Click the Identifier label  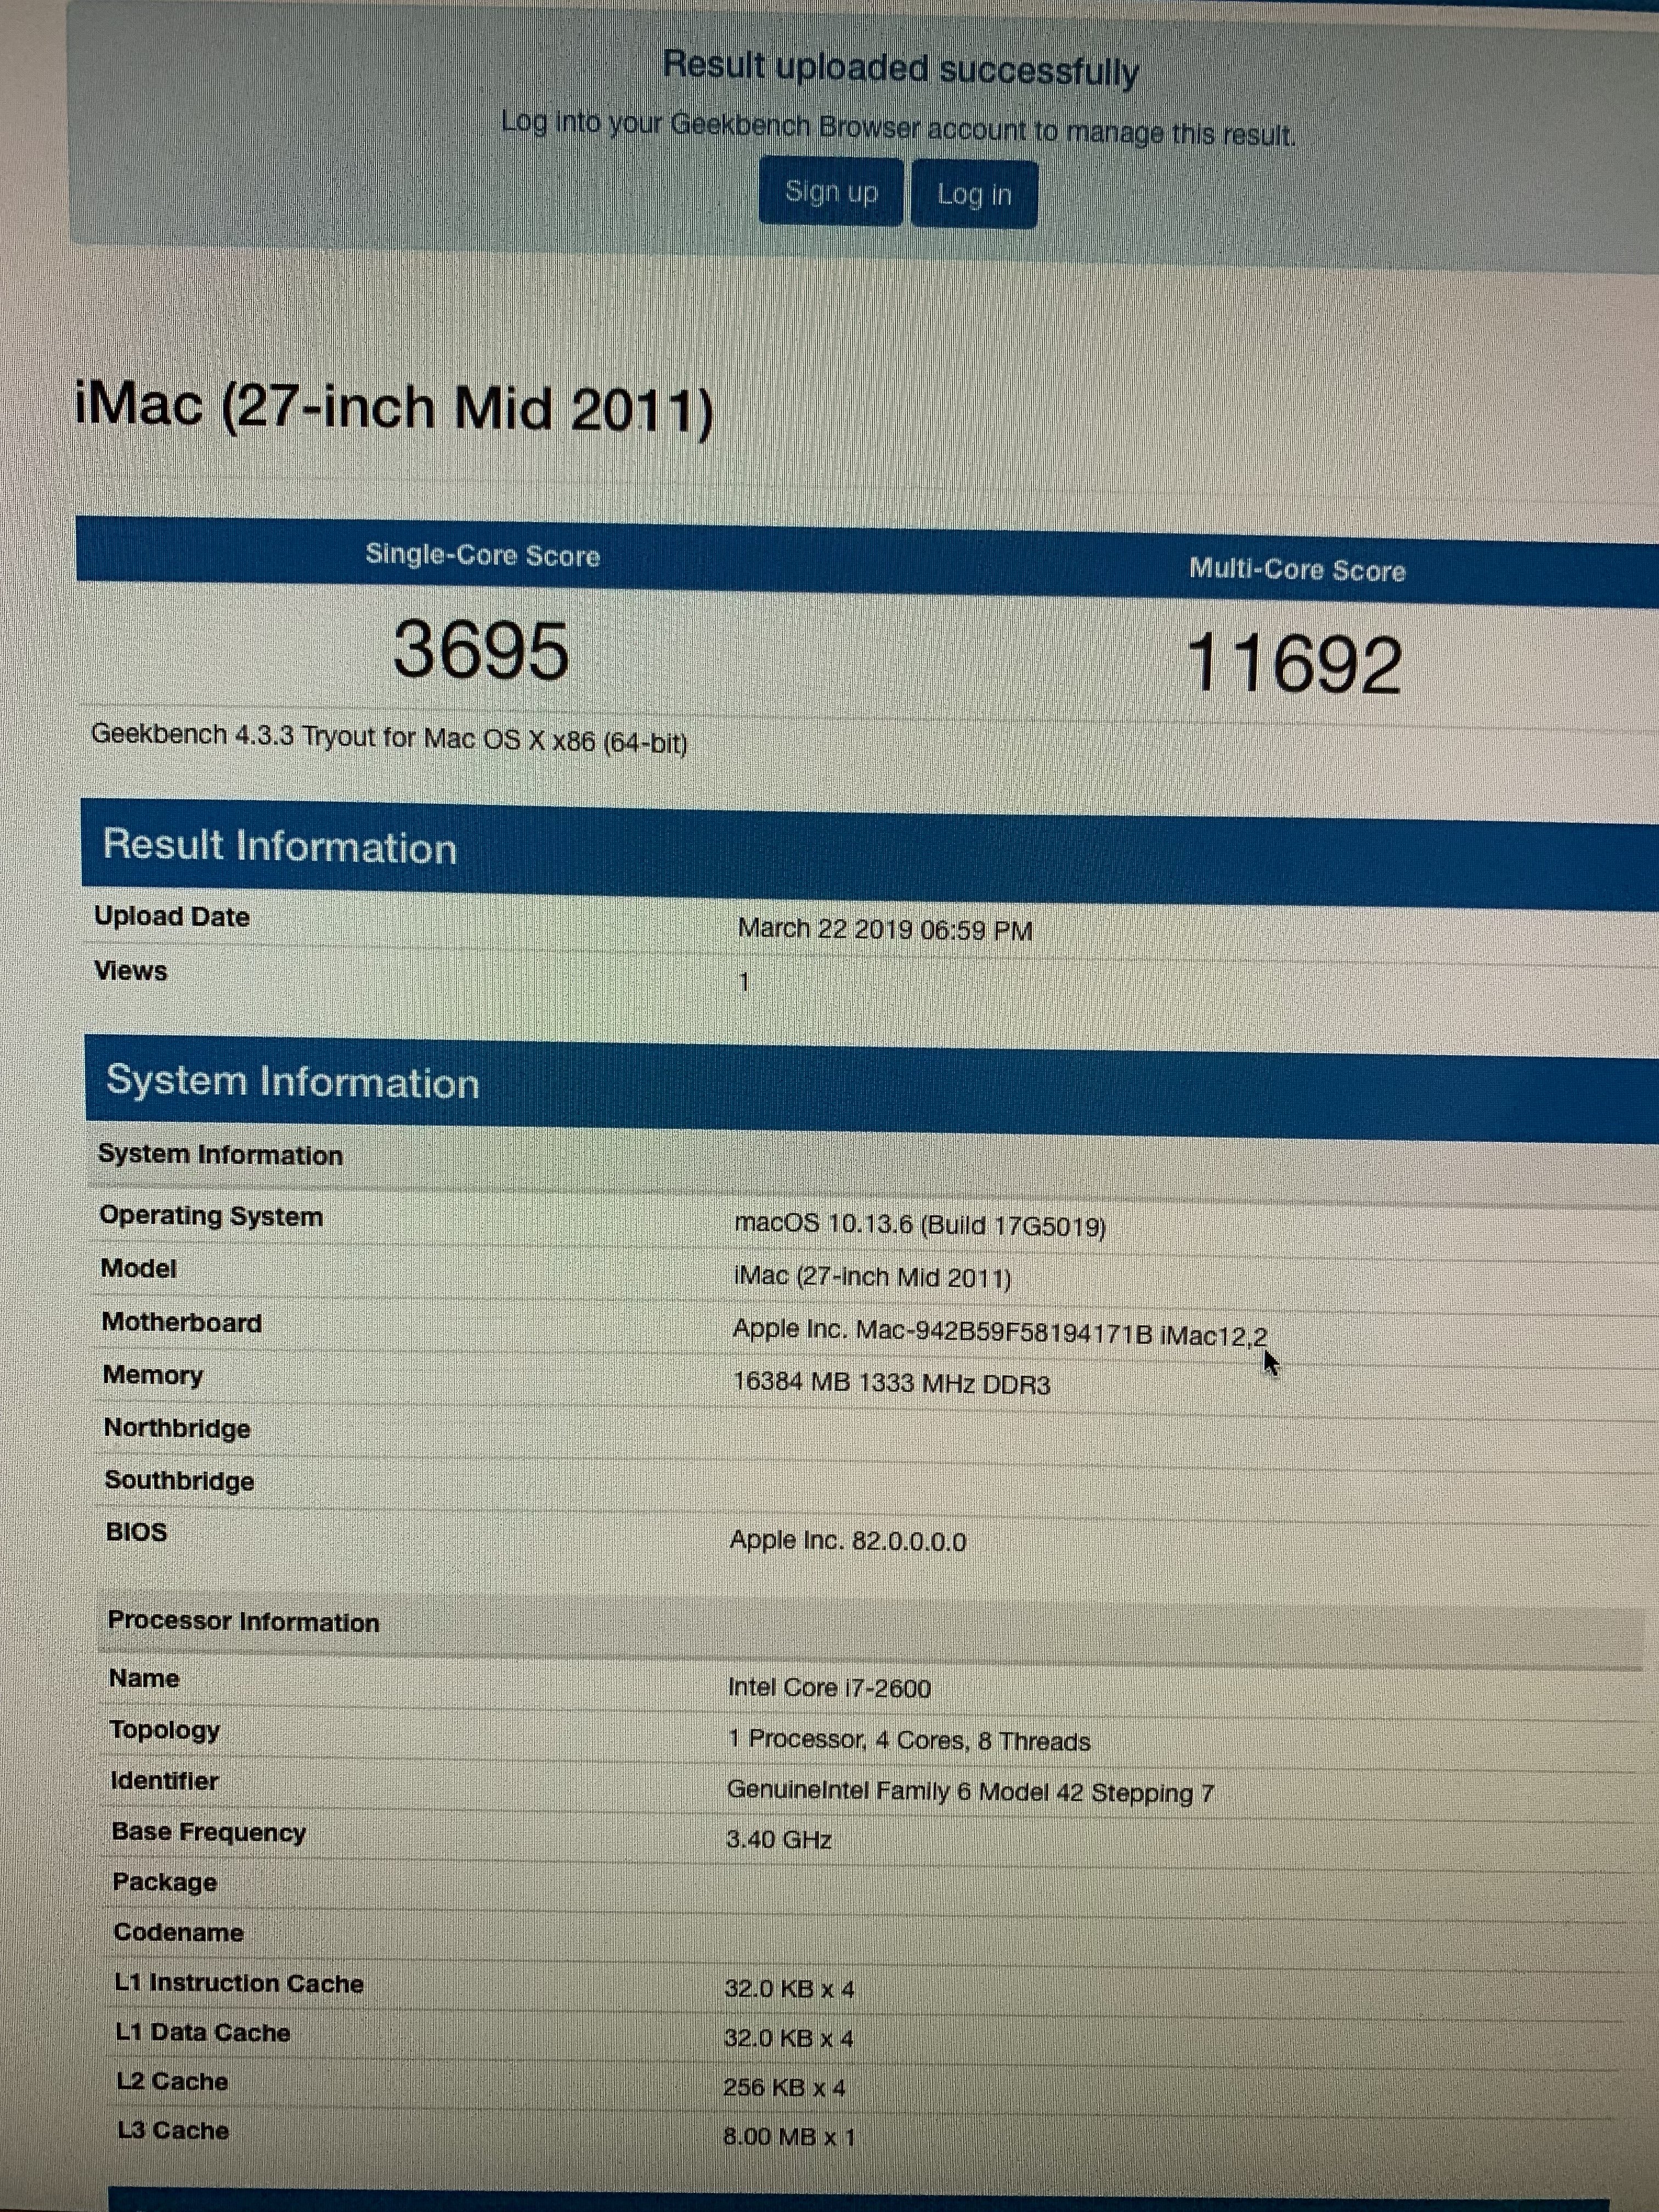(165, 1781)
